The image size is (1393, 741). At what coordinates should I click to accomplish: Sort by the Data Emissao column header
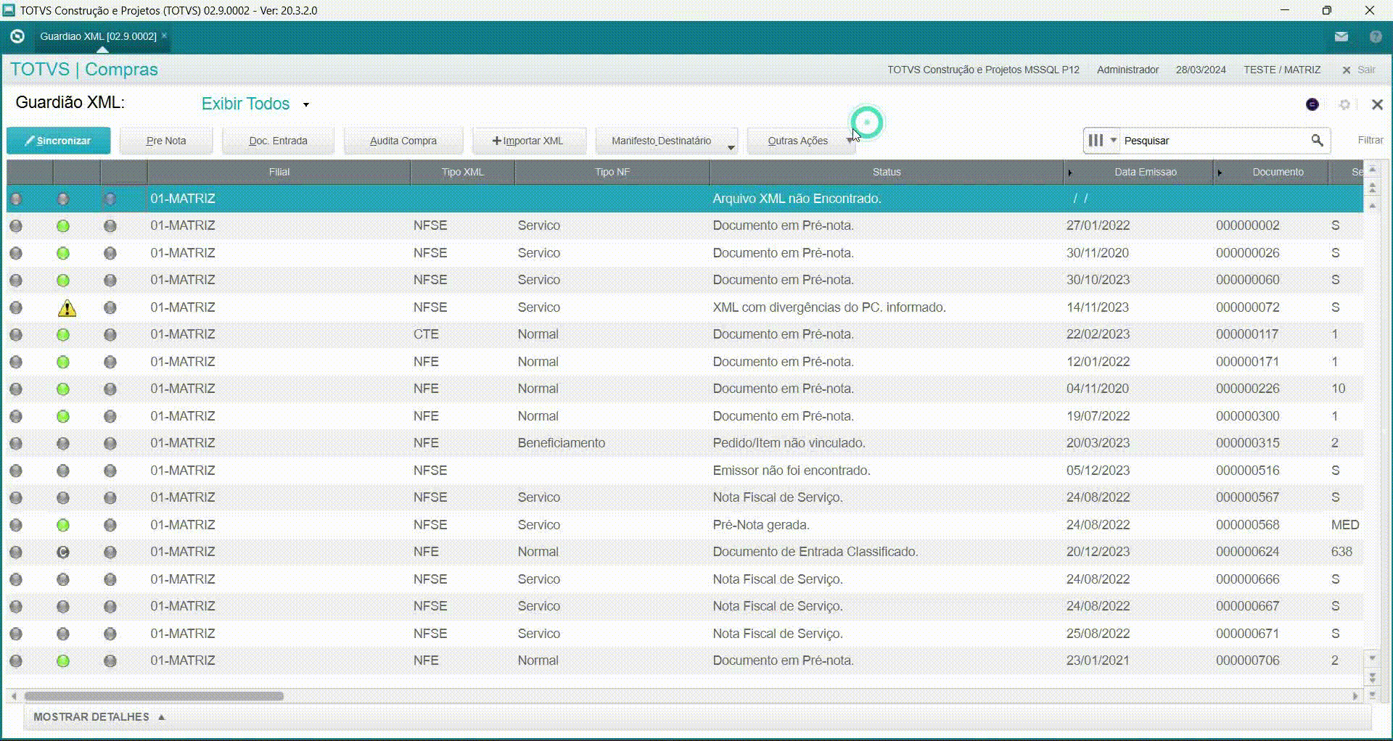1145,172
